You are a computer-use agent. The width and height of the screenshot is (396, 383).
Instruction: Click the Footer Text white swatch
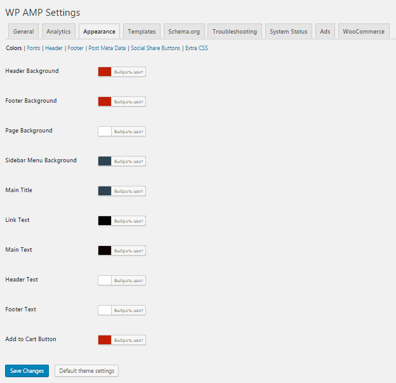click(105, 310)
